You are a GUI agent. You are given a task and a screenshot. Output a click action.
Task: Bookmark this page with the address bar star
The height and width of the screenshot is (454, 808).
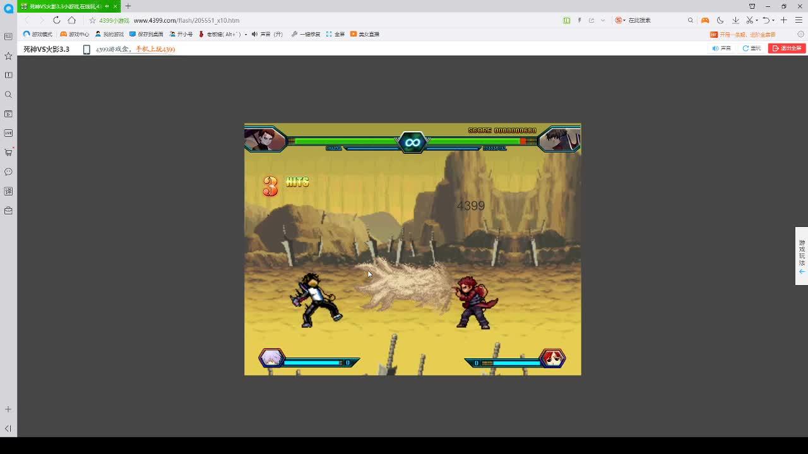click(92, 20)
